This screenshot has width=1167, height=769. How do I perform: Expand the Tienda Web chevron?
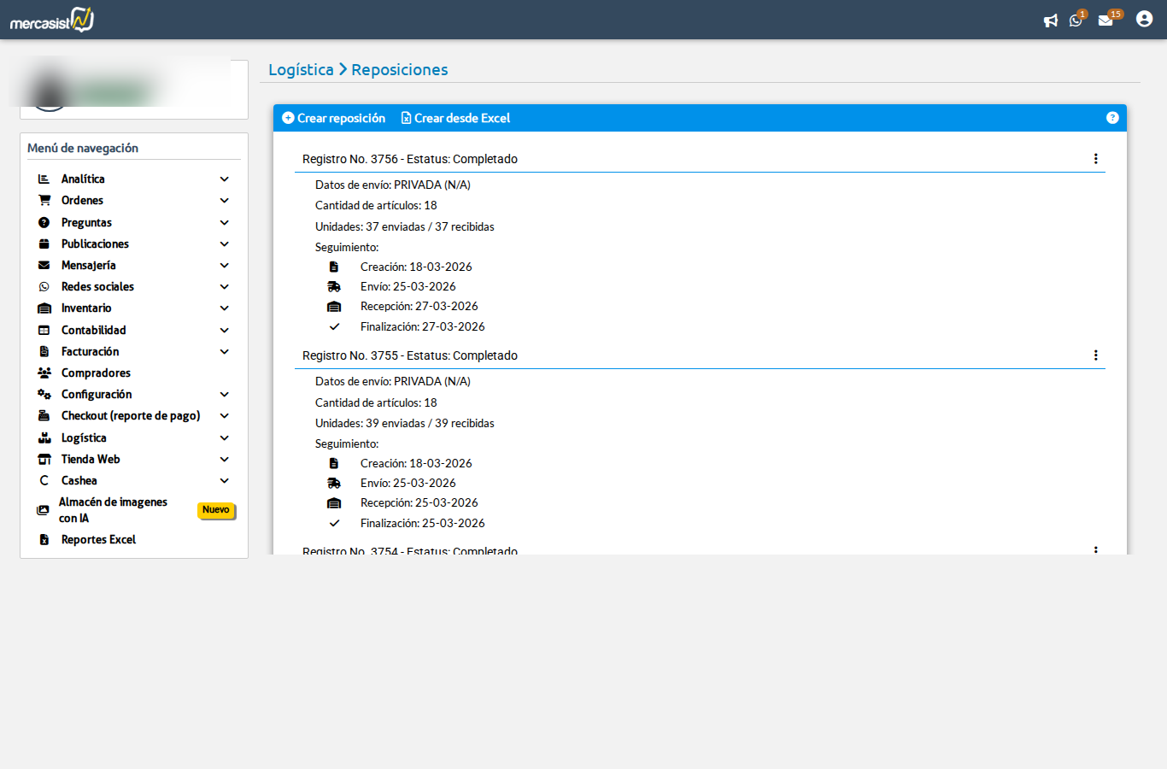pos(224,460)
